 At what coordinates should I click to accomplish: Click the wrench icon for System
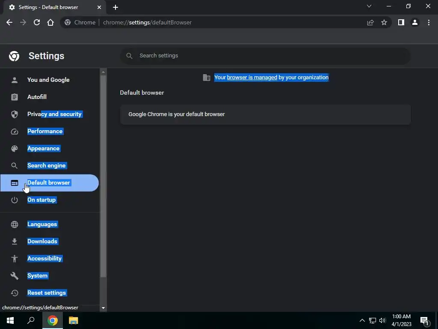point(15,276)
